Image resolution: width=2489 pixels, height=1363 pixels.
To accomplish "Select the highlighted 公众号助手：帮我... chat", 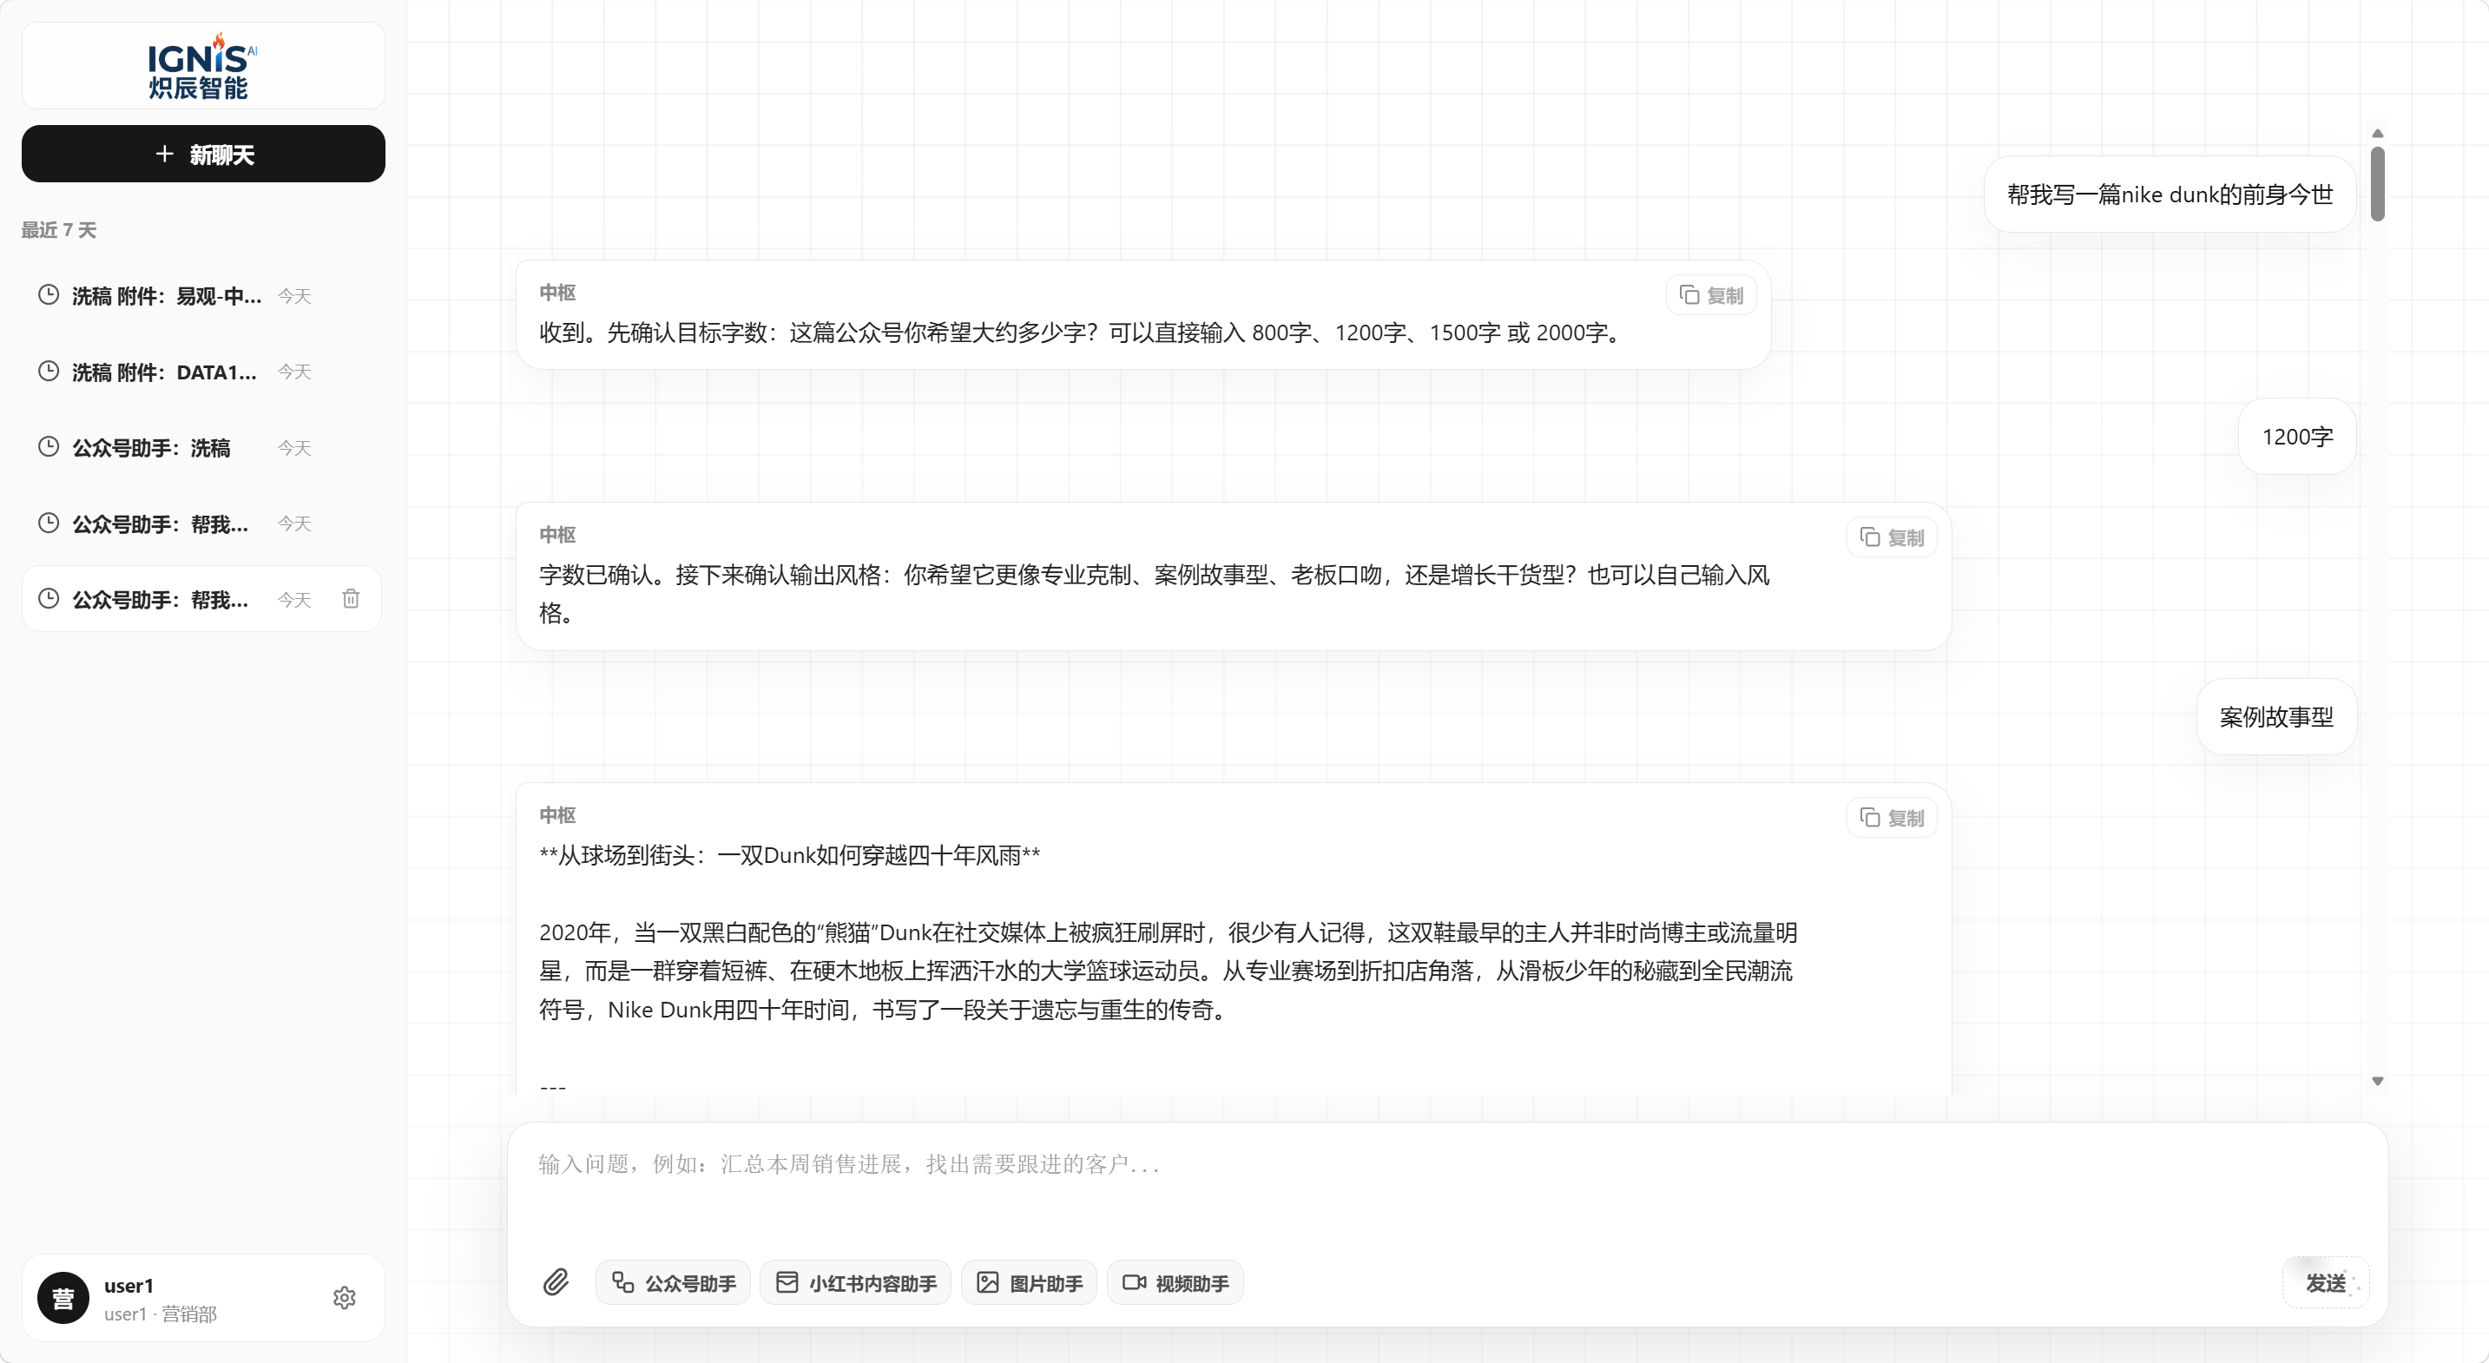I will (202, 599).
